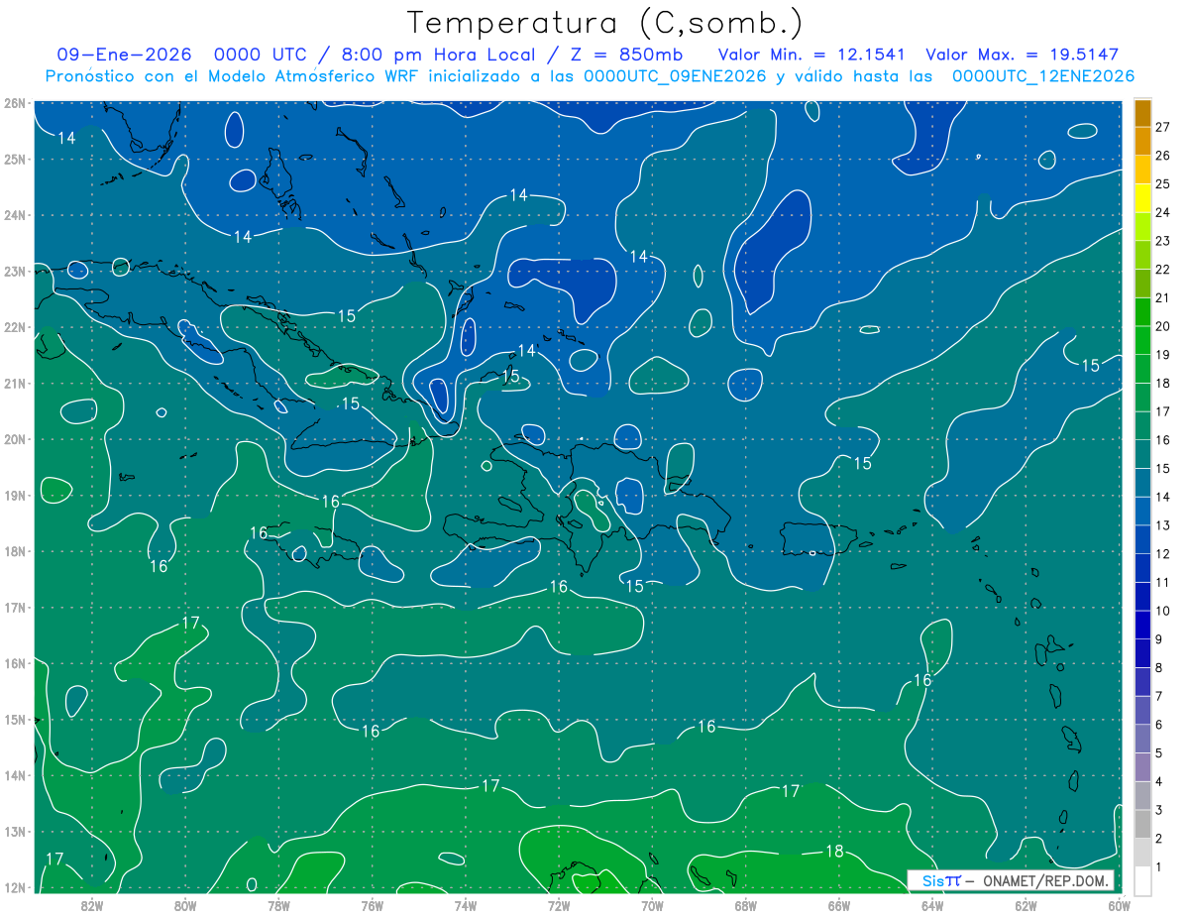Click the '24N' latitude axis label

pyautogui.click(x=14, y=215)
